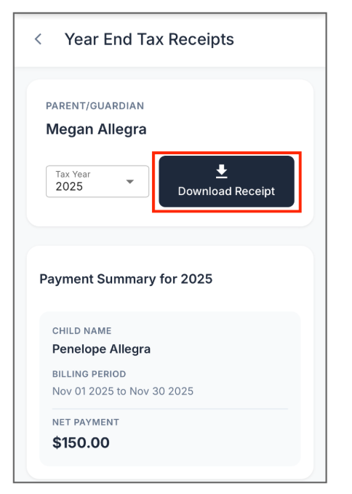Click the Megan Allegra guardian name
Viewport: 352px width, 494px height.
[x=96, y=130]
